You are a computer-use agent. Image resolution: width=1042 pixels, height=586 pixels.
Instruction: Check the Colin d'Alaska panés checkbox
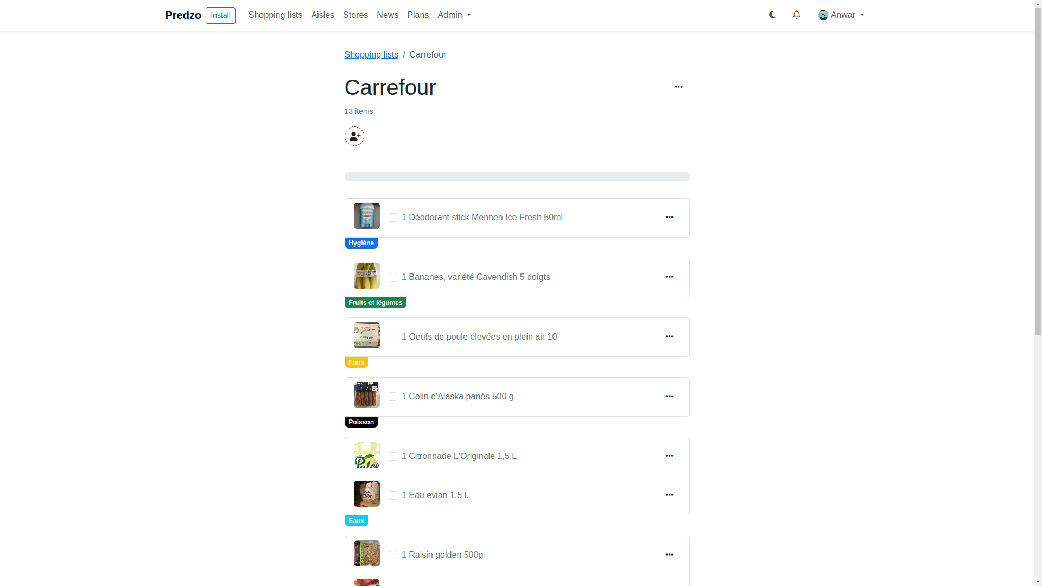click(393, 397)
